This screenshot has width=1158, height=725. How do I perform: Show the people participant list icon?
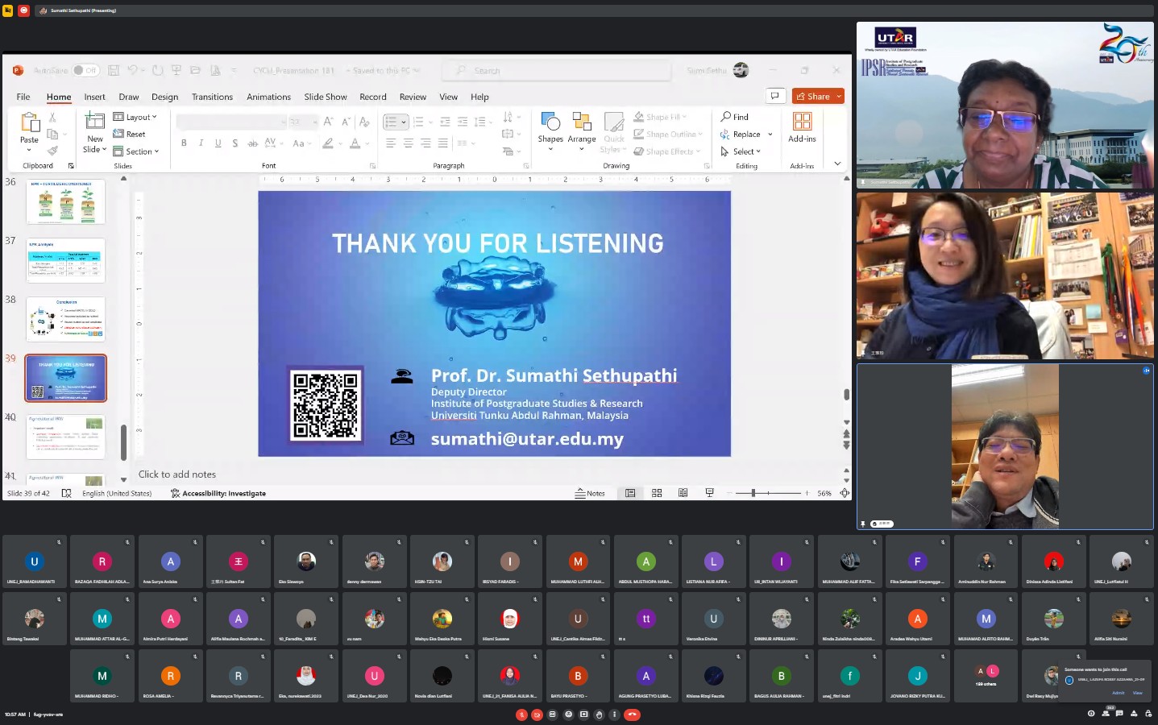1106,714
